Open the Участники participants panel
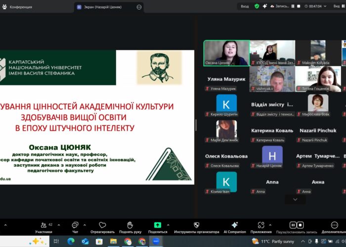The height and width of the screenshot is (247, 346). [43, 226]
